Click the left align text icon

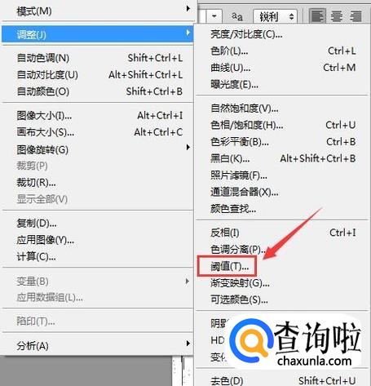318,16
